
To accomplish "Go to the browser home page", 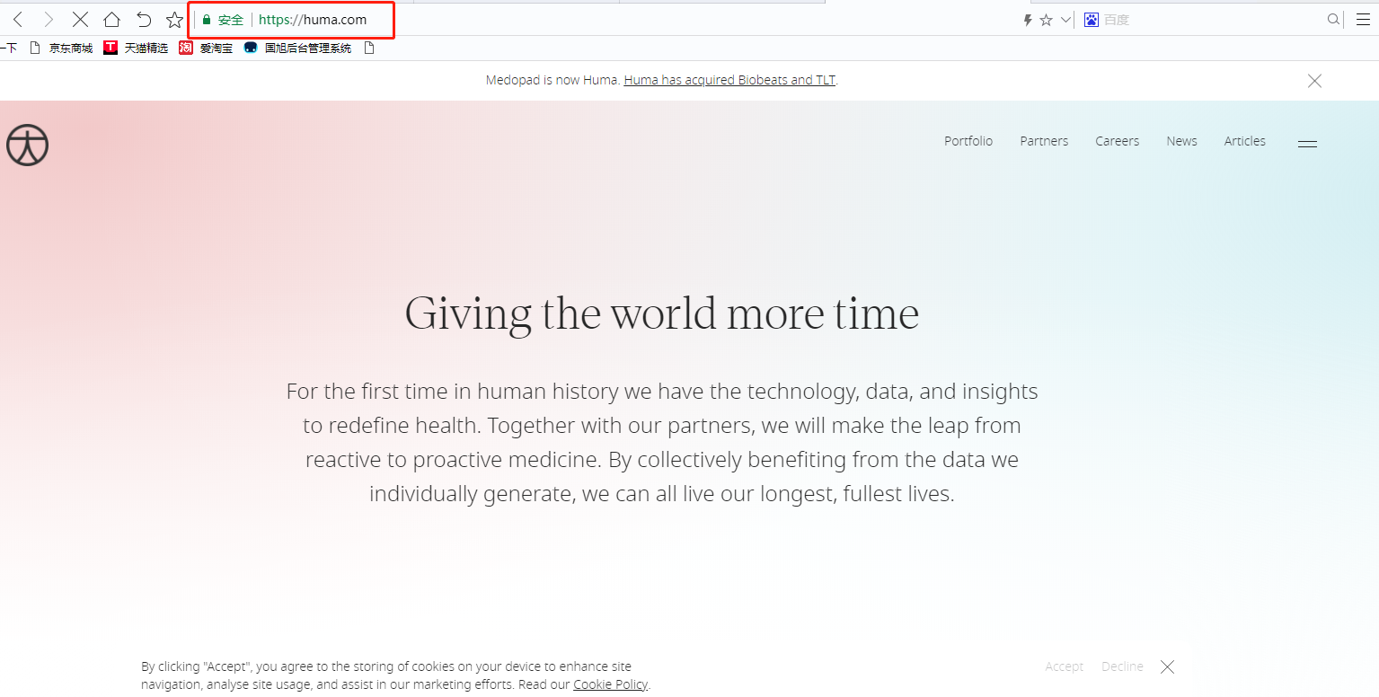I will tap(111, 20).
